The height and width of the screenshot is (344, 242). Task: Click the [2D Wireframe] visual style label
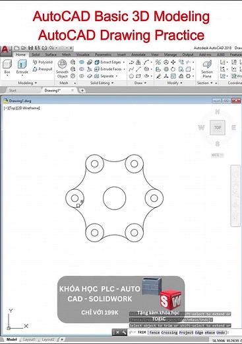[x=28, y=108]
